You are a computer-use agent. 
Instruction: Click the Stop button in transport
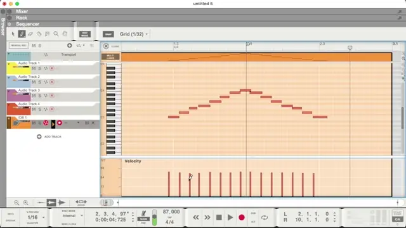tap(219, 217)
